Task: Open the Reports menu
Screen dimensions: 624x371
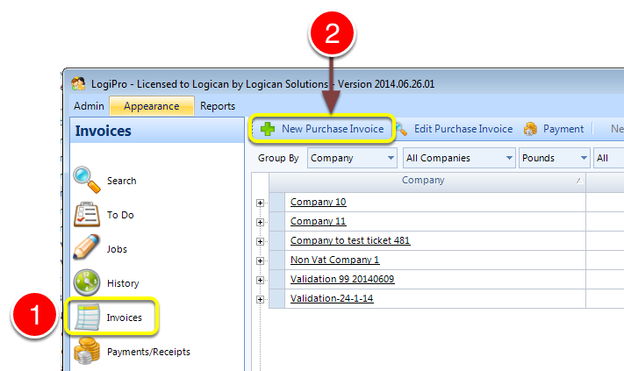Action: point(218,106)
